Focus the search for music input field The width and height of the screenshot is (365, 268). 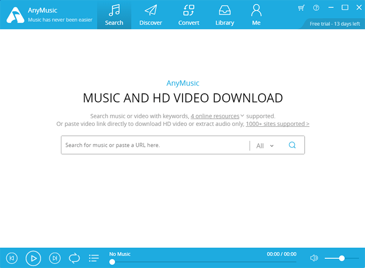pyautogui.click(x=156, y=145)
